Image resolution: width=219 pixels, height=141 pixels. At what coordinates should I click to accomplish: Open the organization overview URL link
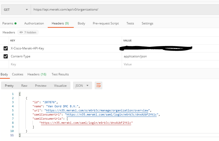pyautogui.click(x=98, y=110)
